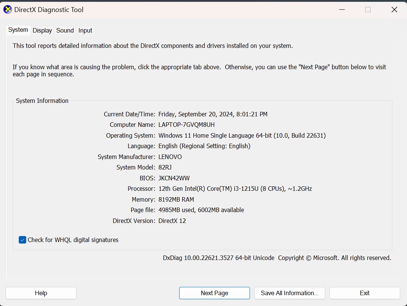Click the Language label
407x306 pixels.
tap(141, 146)
